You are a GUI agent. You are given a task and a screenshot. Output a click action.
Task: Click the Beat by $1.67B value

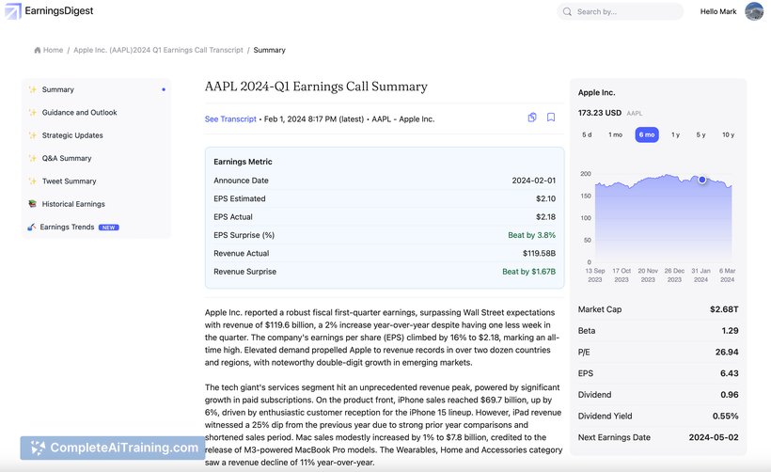(x=529, y=272)
